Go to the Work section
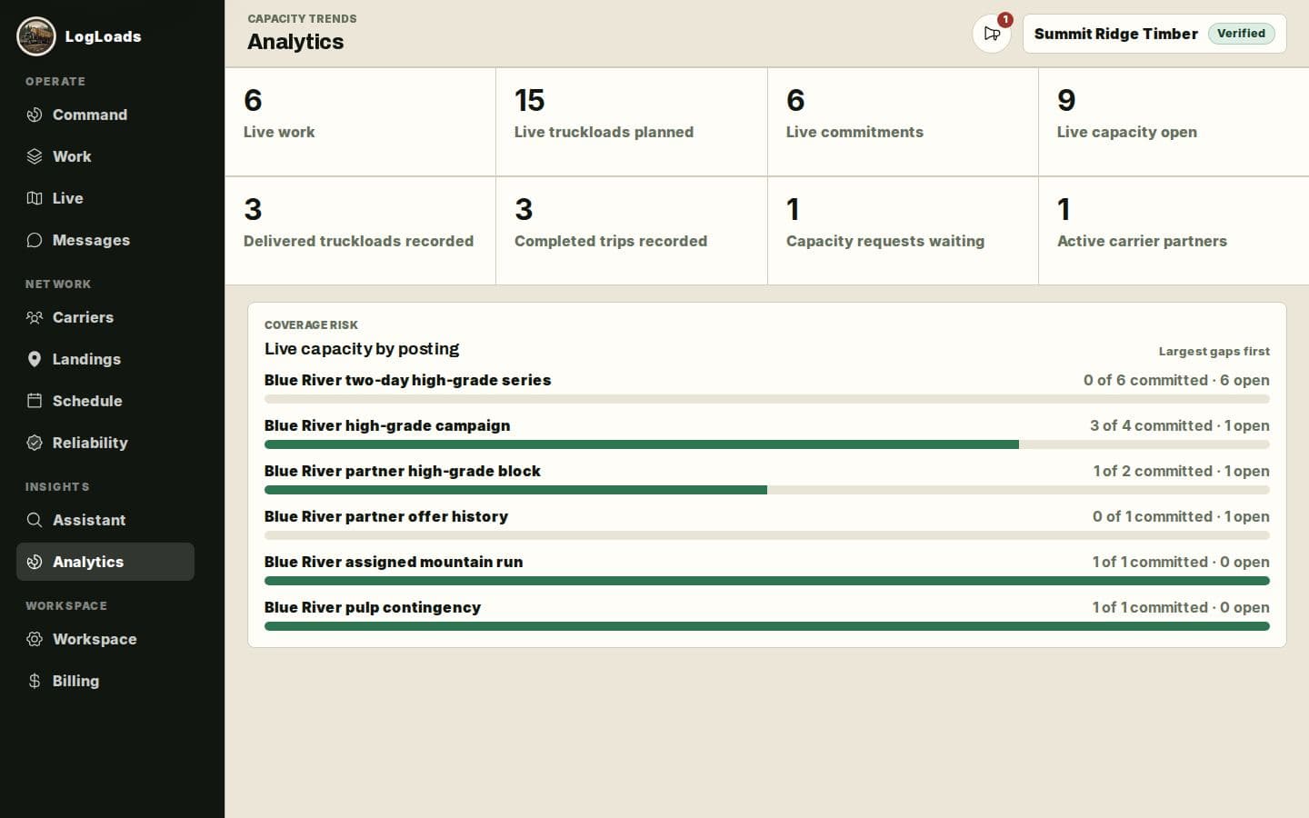This screenshot has width=1309, height=818. [105, 156]
